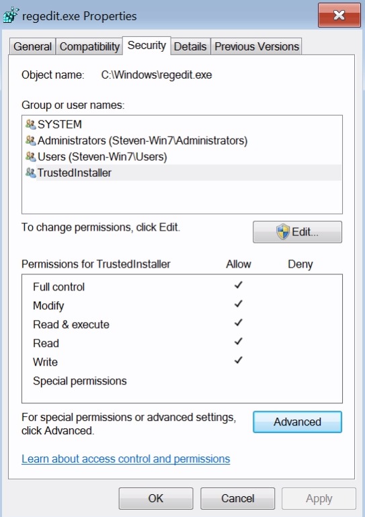Open the General tab
This screenshot has height=517, width=365.
coord(33,46)
